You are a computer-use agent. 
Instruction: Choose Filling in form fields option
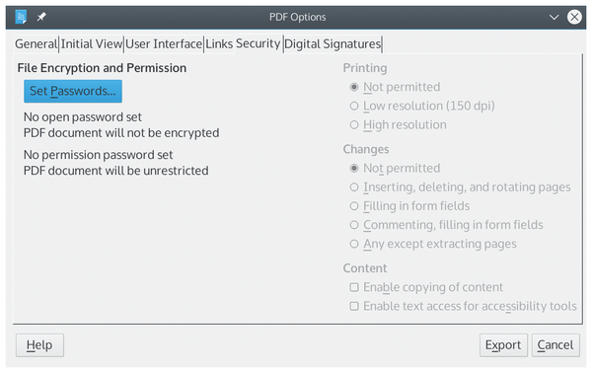coord(409,206)
